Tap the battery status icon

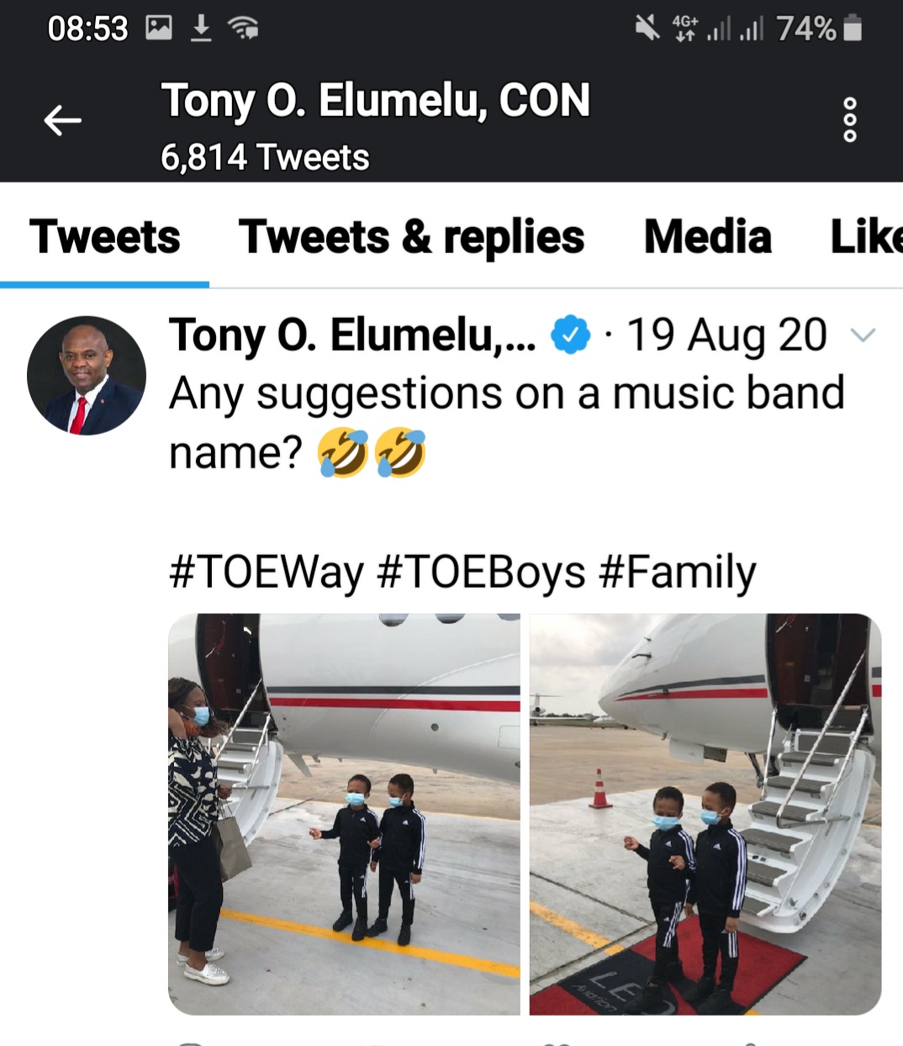pos(853,29)
